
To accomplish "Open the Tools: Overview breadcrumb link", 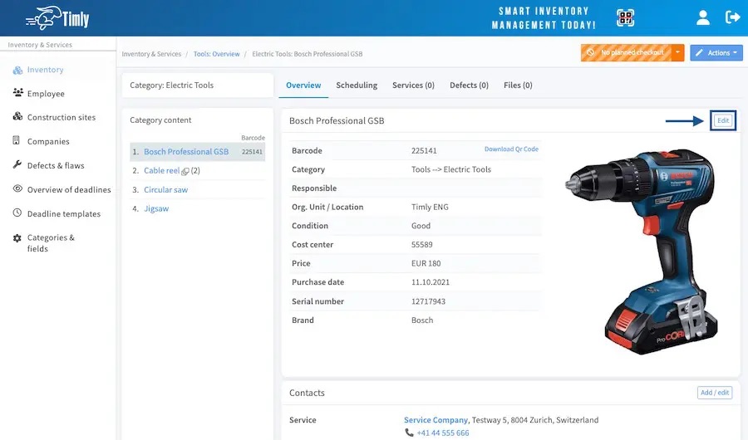I will pos(217,54).
